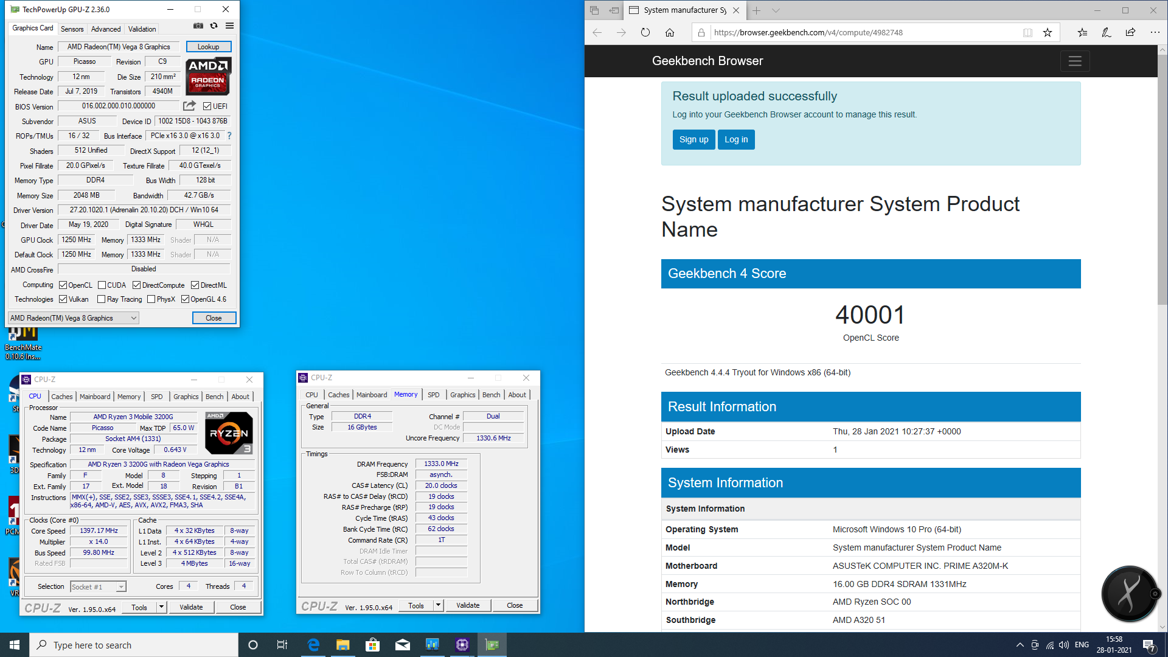The width and height of the screenshot is (1168, 657).
Task: Click the browser back arrow
Action: (x=597, y=33)
